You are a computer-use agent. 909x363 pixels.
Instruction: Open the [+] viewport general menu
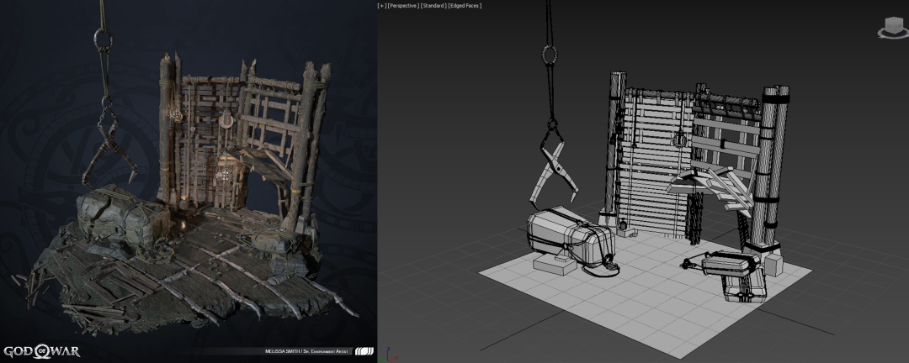[381, 5]
